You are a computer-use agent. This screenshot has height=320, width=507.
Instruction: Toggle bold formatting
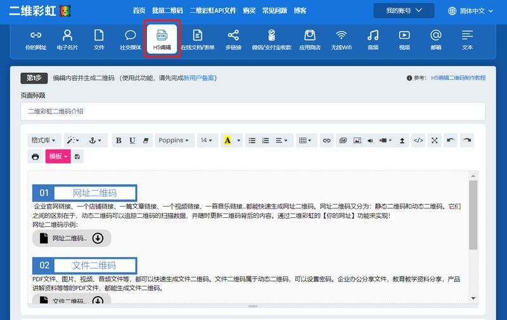(119, 140)
